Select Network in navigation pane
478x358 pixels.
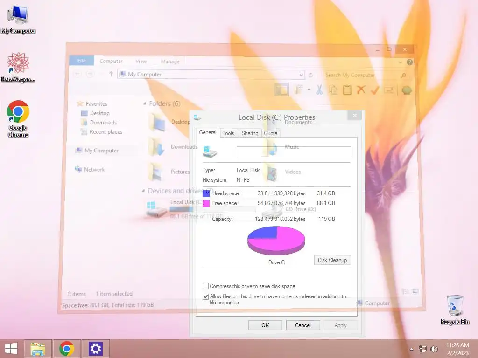(x=90, y=169)
